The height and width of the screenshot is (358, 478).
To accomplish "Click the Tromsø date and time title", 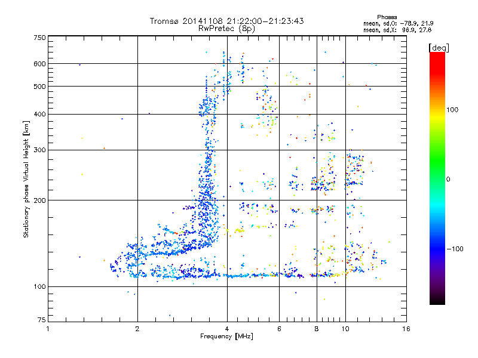I will pos(226,21).
